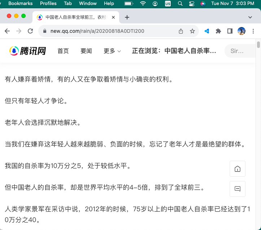Bookmark this page with star icon
The width and height of the screenshot is (261, 230).
(x=192, y=31)
